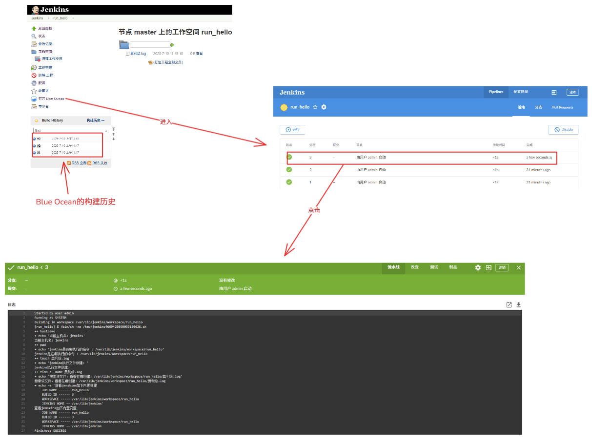The image size is (592, 442).
Task: Click the workspace path input field
Action: (149, 45)
